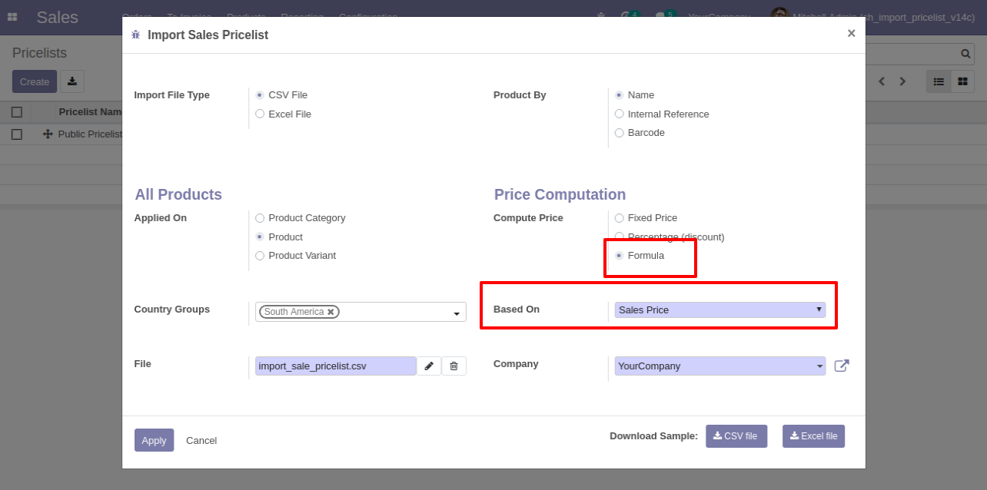Choose Product for Applied On

point(260,237)
